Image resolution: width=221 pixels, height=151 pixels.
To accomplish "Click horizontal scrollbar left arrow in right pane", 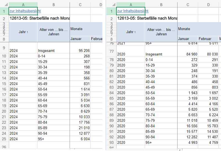I will [x=180, y=150].
